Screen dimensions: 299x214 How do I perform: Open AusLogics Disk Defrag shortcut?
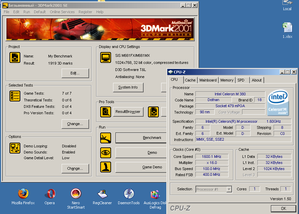pos(155,199)
